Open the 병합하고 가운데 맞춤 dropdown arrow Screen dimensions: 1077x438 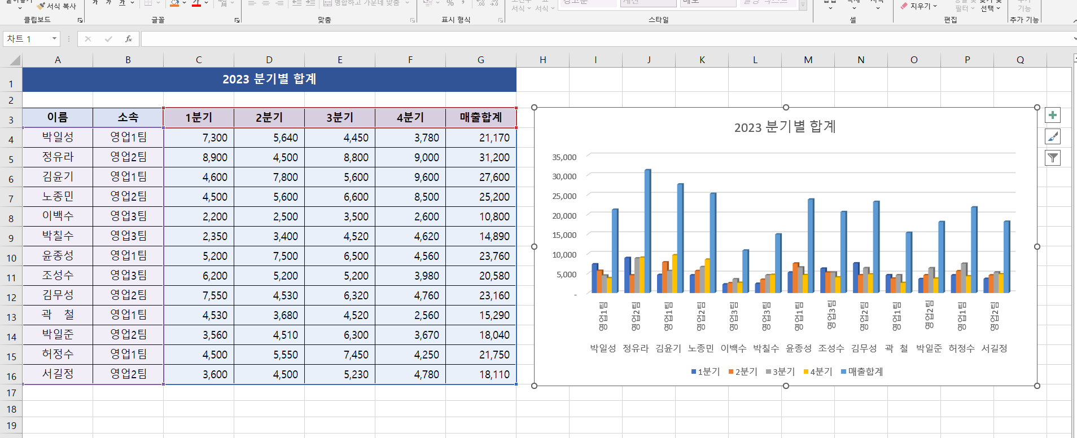click(x=407, y=3)
